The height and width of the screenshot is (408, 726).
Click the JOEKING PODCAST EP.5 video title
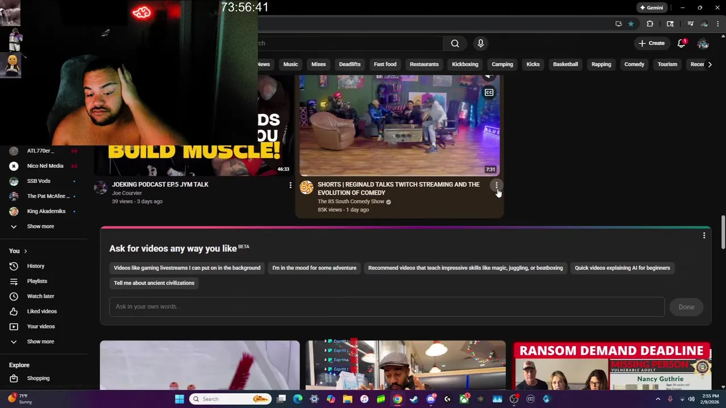pos(160,185)
